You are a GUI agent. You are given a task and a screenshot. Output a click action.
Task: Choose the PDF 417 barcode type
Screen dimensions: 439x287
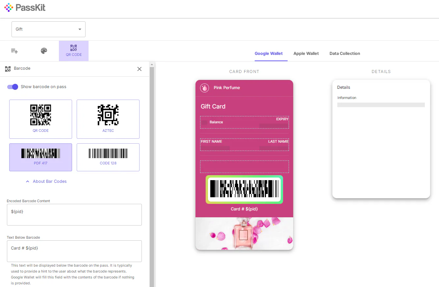[x=40, y=157]
